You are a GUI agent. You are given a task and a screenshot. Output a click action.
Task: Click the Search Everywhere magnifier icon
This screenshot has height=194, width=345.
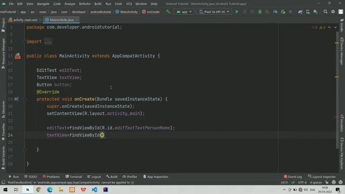click(325, 12)
